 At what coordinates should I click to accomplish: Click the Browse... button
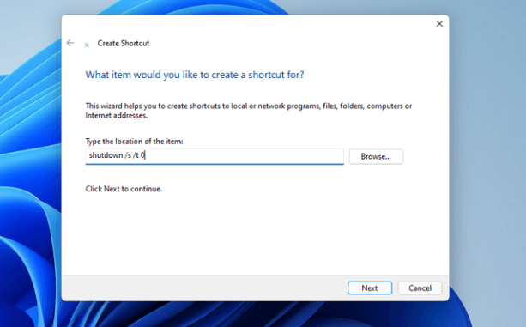pos(376,156)
